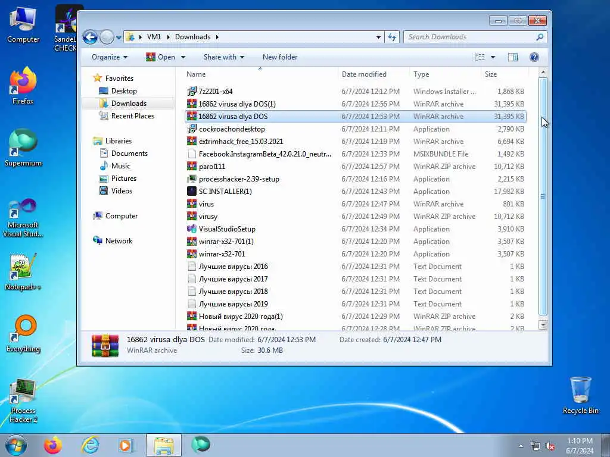Change the view with the view icon
The image size is (610, 457).
click(x=480, y=57)
